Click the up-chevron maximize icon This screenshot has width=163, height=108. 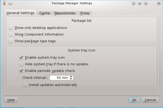point(146,3)
